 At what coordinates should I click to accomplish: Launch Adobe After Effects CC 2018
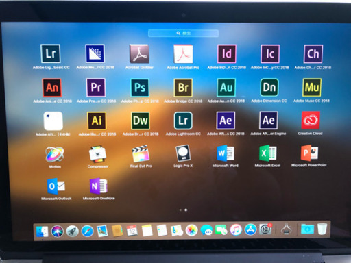click(x=226, y=121)
